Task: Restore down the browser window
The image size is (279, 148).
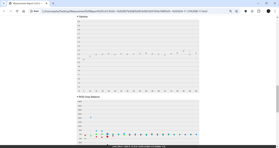Action: tap(266, 4)
